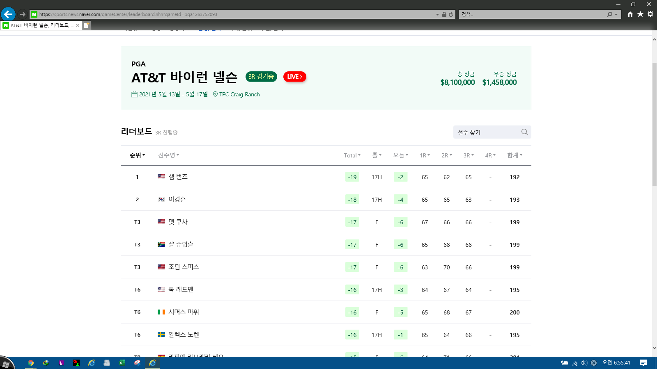Viewport: 657px width, 369px height.
Task: Open player 조던 스피스 row
Action: pyautogui.click(x=326, y=267)
